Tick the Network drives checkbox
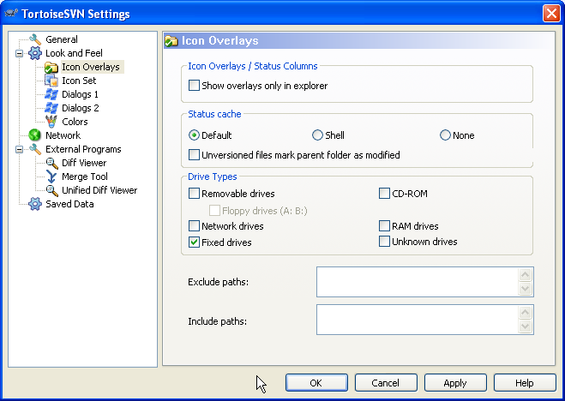565x401 pixels. pyautogui.click(x=194, y=226)
